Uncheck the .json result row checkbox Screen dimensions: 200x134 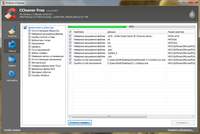[x=70, y=49]
